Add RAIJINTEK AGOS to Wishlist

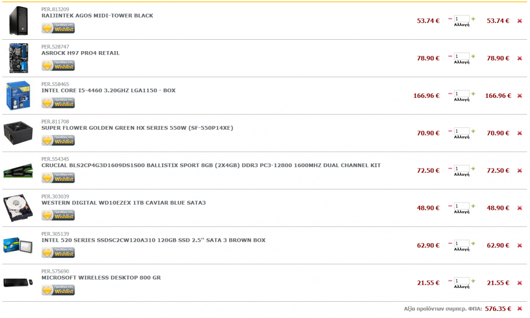[x=58, y=28]
